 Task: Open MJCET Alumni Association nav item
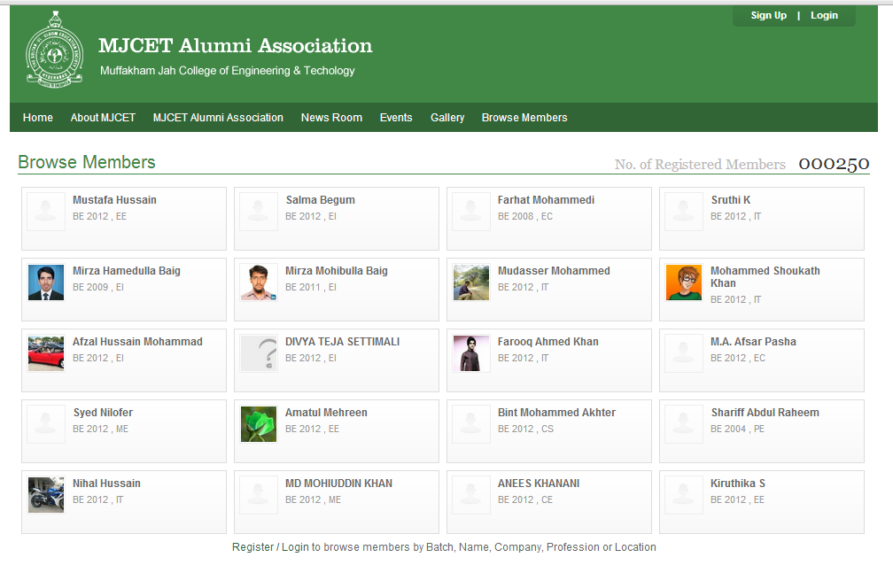tap(218, 117)
